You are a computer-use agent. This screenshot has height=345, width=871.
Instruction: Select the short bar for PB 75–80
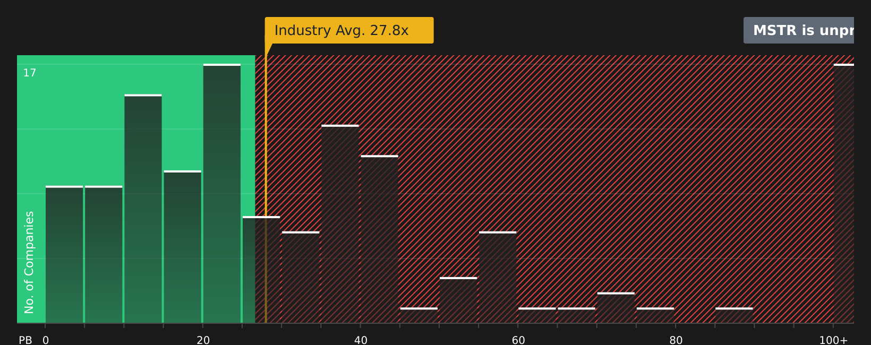click(655, 315)
